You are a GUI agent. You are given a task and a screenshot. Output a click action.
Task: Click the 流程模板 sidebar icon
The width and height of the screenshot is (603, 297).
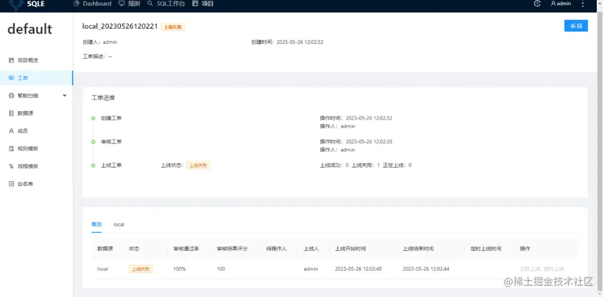click(x=11, y=166)
